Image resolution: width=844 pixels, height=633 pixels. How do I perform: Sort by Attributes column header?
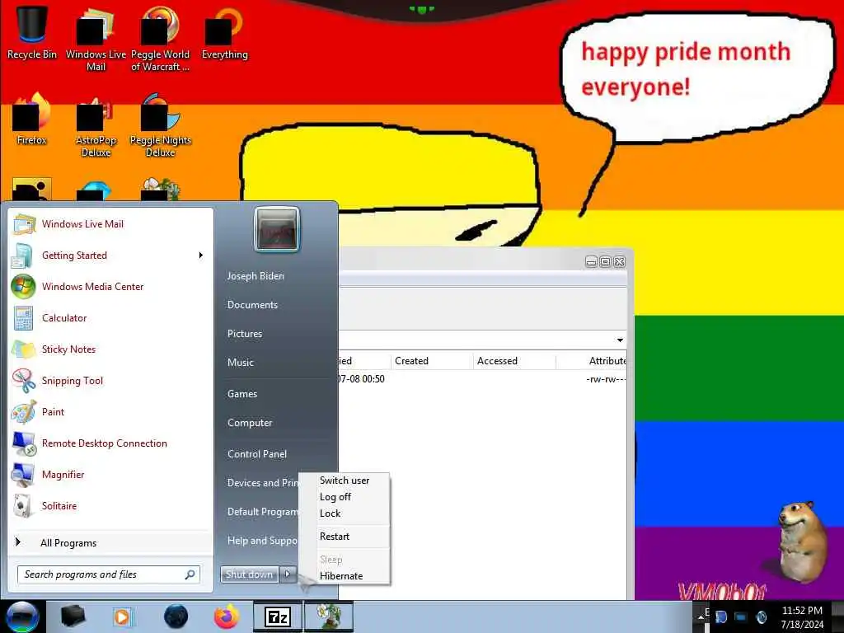point(591,361)
